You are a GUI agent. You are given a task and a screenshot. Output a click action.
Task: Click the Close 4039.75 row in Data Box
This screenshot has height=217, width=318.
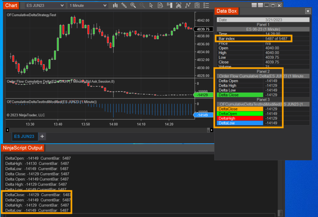tap(263, 62)
